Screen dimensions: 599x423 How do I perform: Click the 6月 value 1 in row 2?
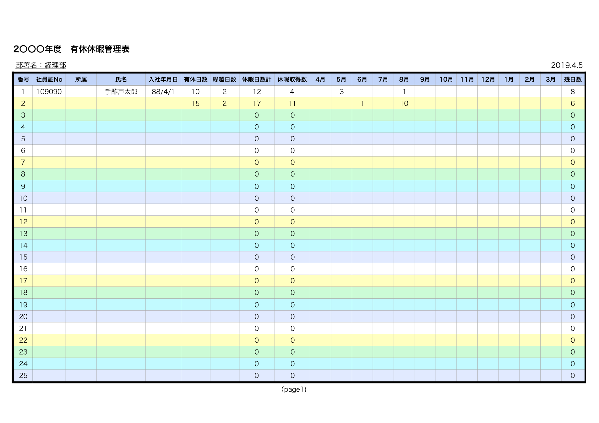click(x=362, y=103)
